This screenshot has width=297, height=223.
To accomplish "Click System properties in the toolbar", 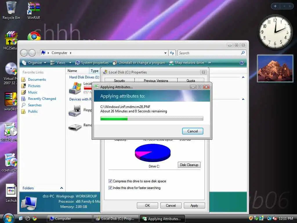I will coord(92,63).
